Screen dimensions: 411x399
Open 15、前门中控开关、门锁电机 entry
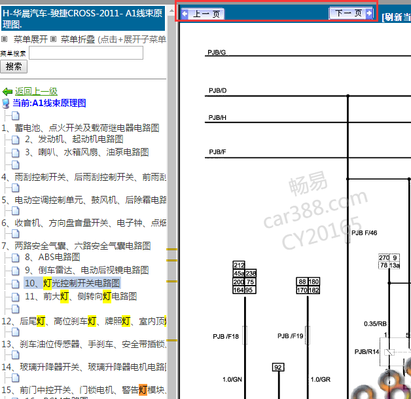84,390
